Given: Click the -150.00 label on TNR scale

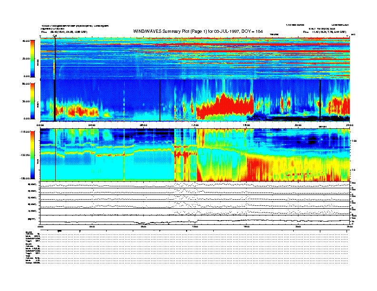Looking at the screenshot, I should [25, 178].
